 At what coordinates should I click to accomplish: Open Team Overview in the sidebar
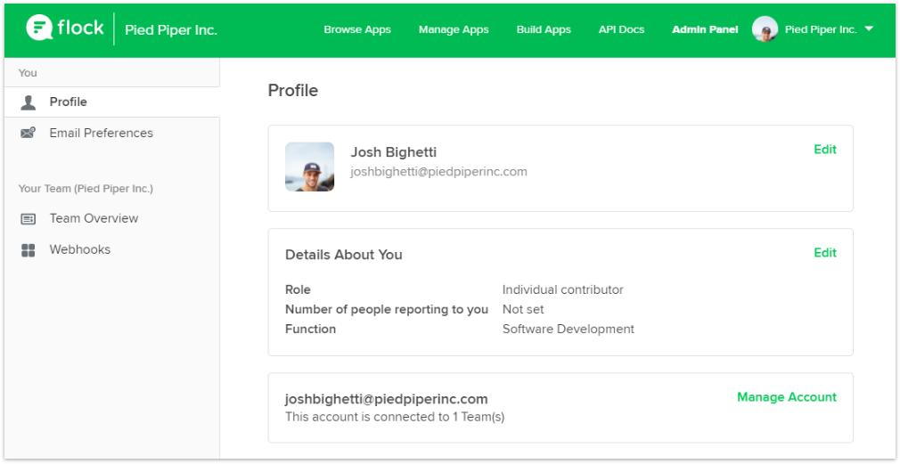tap(112, 218)
